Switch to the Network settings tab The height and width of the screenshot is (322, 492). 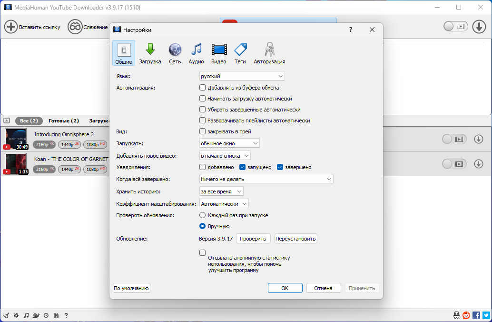pos(175,53)
